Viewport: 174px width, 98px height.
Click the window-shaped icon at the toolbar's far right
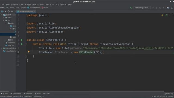(172, 8)
